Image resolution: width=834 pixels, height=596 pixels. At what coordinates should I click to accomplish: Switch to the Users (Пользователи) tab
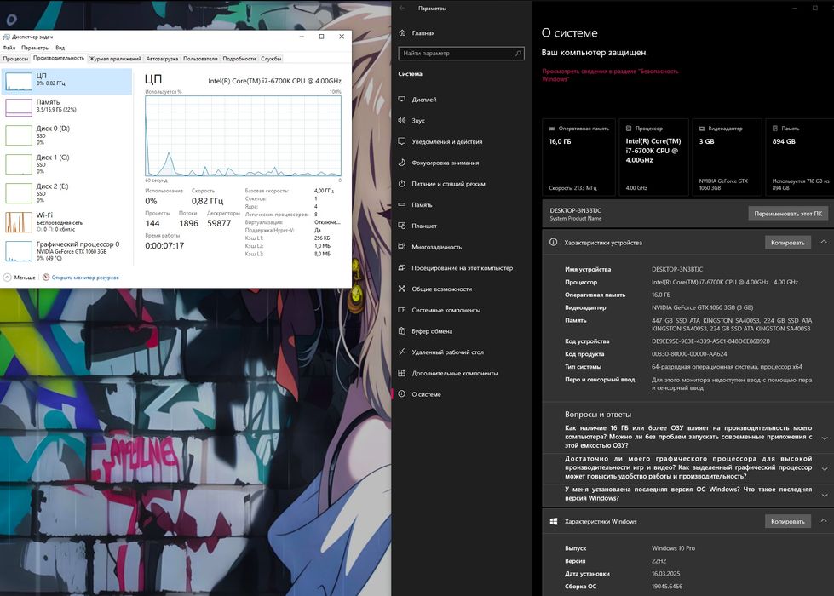tap(200, 59)
